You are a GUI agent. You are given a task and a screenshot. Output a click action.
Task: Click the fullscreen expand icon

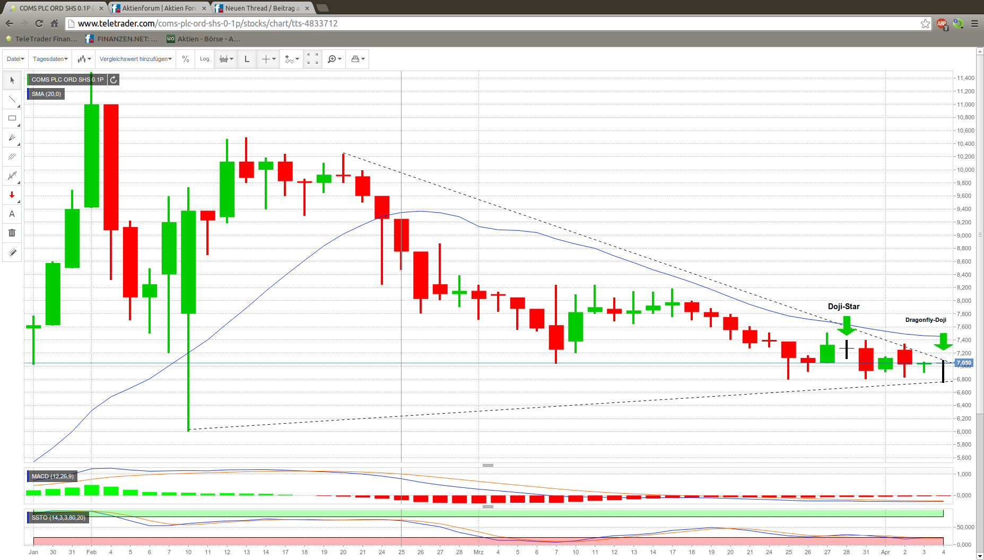(x=313, y=59)
